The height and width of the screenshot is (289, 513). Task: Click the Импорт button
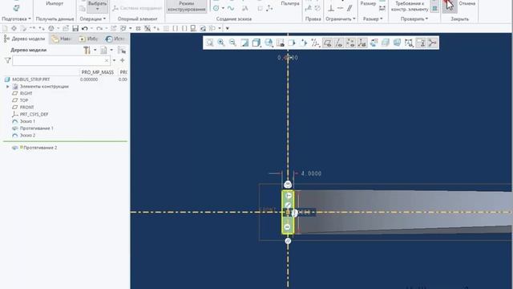pos(55,3)
